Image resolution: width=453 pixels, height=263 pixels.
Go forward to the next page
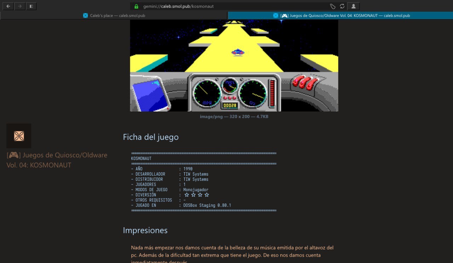pyautogui.click(x=20, y=6)
